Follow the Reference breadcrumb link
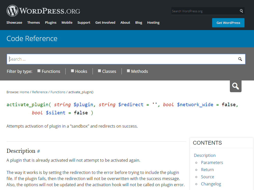The image size is (254, 190). [x=40, y=92]
